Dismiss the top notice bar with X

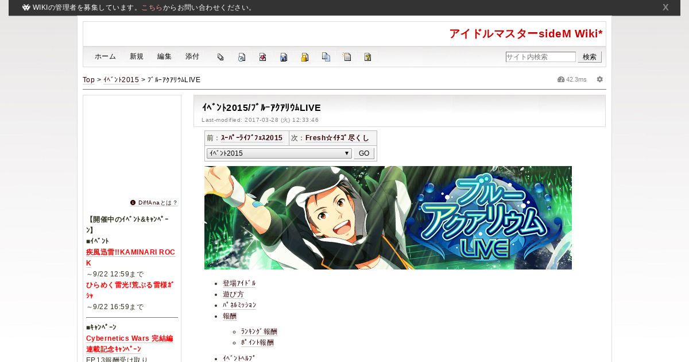[x=665, y=7]
